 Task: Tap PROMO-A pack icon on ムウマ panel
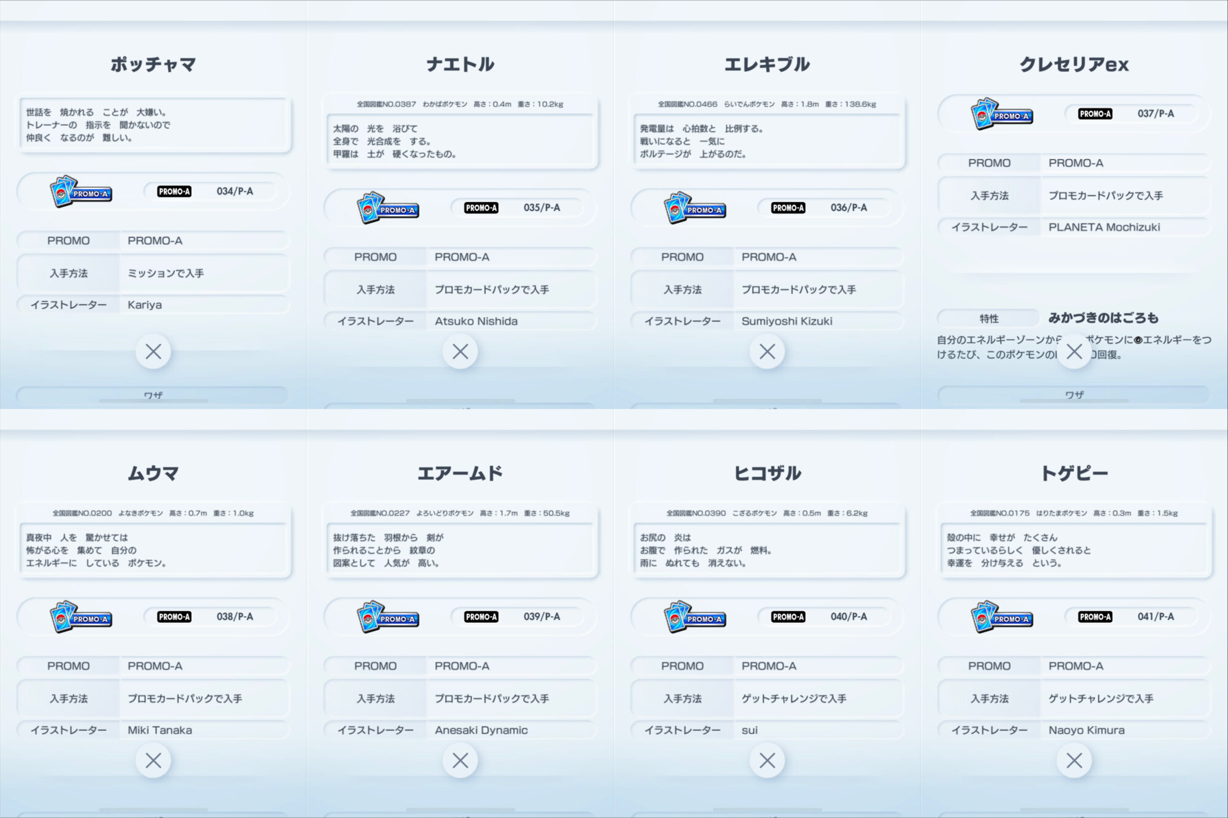(81, 617)
